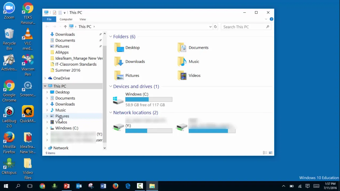The width and height of the screenshot is (340, 191).
Task: Click the navigation pane scroll up arrow
Action: coord(104,34)
